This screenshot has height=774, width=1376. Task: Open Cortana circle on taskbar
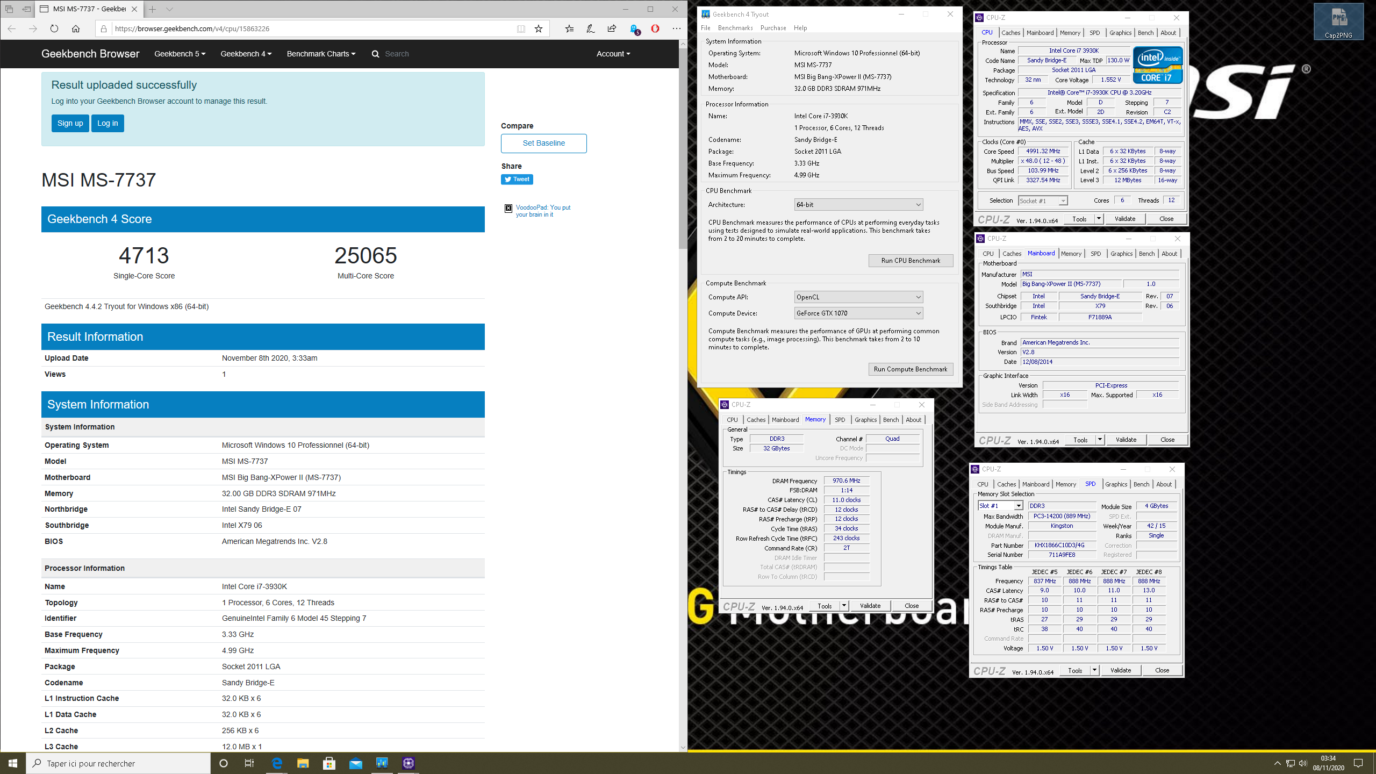click(x=224, y=763)
